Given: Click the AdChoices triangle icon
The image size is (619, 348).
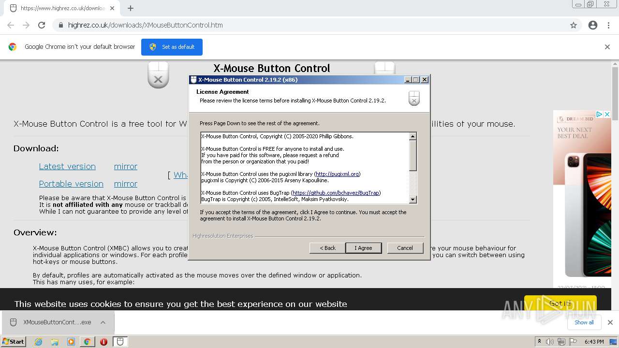Looking at the screenshot, I should [599, 115].
